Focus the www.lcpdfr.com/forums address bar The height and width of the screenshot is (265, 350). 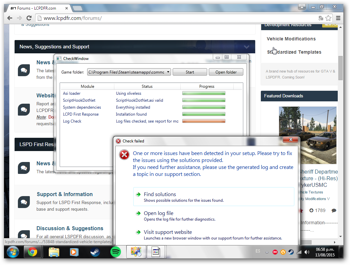[x=179, y=18]
